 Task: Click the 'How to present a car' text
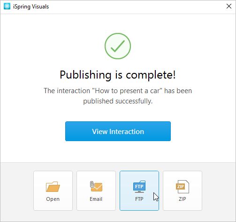(x=127, y=91)
